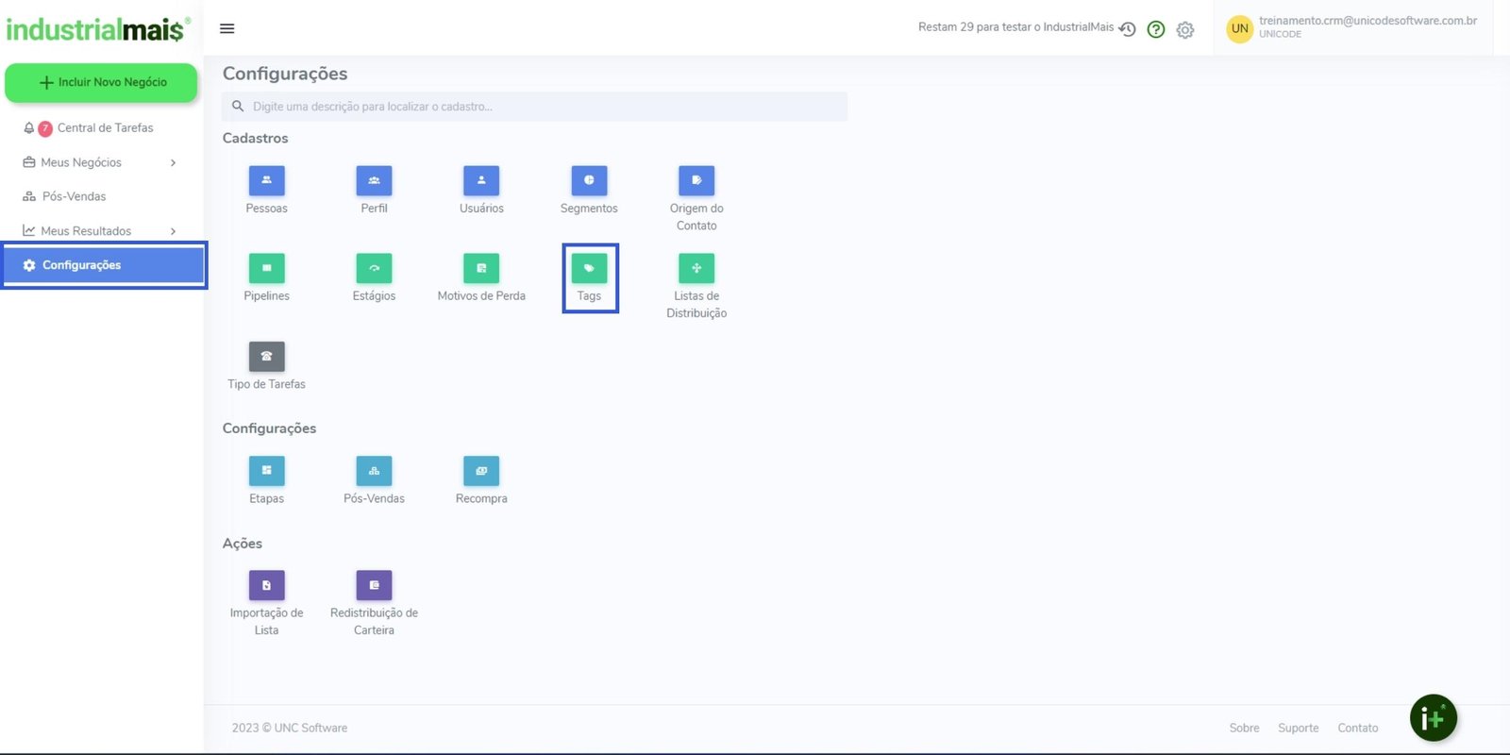This screenshot has height=755, width=1510.
Task: Open the user account dropdown
Action: click(x=1351, y=27)
